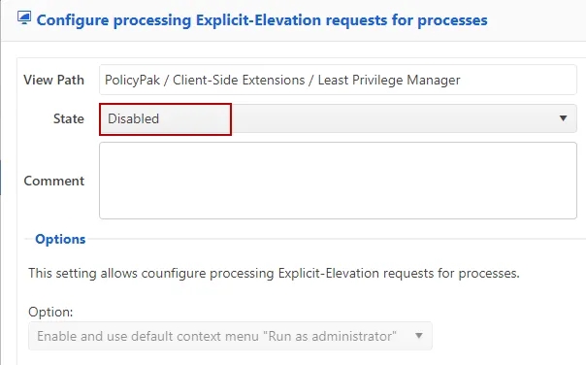This screenshot has width=586, height=365.
Task: Click "Least Privilege Manager" in the View Path
Action: click(389, 80)
